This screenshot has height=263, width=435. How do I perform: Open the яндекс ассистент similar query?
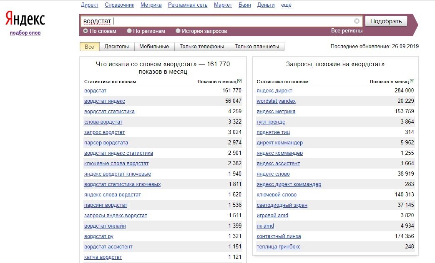coord(278,164)
